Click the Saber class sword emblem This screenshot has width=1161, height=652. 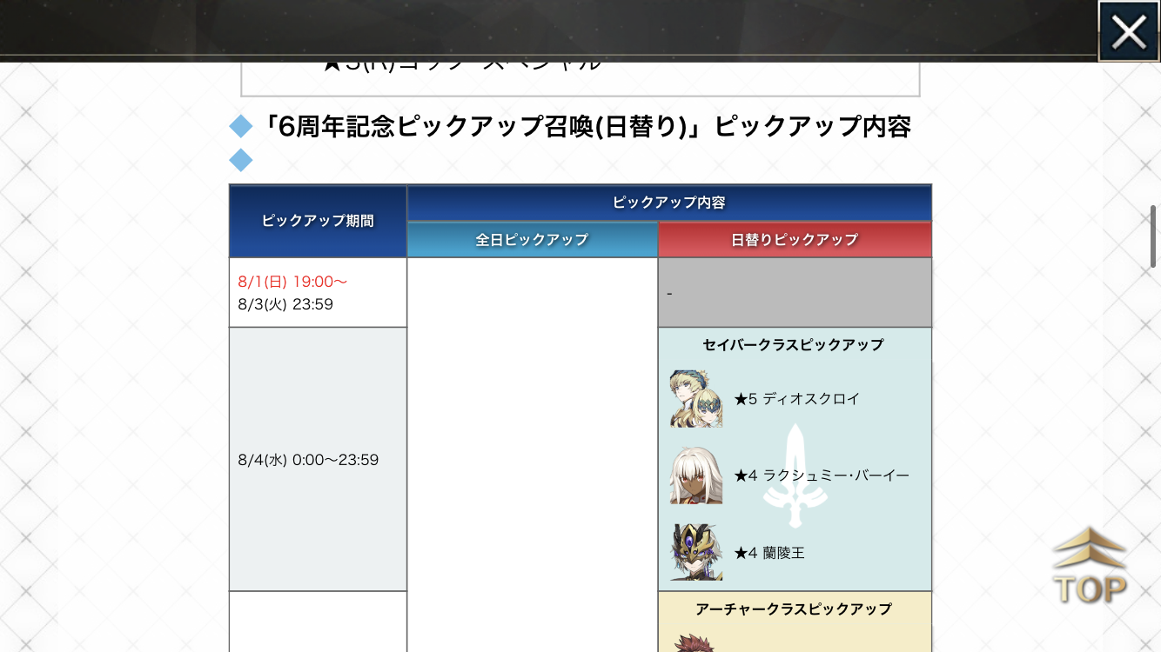click(x=795, y=475)
